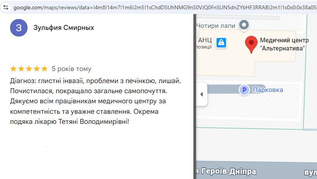Open Зульфия Смирных reviewer profile
Image resolution: width=317 pixels, height=179 pixels.
pyautogui.click(x=64, y=28)
